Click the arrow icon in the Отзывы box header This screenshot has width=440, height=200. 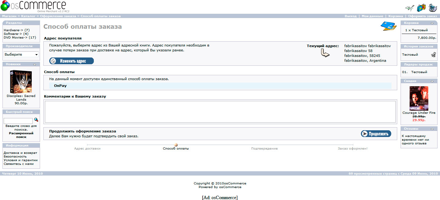432,129
